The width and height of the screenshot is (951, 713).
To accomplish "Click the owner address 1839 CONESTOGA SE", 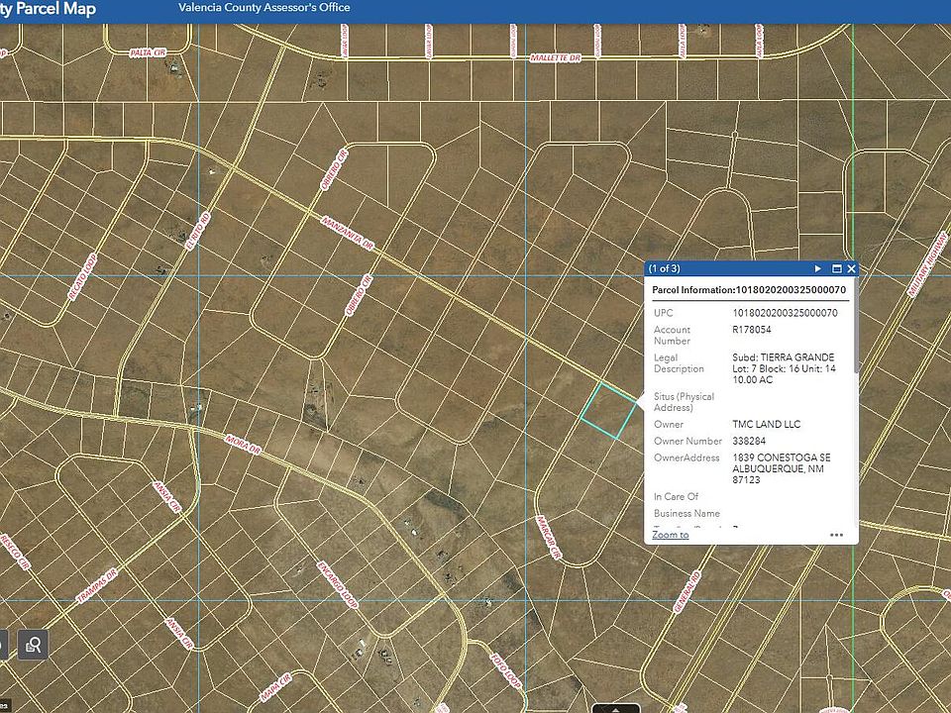I will point(782,458).
